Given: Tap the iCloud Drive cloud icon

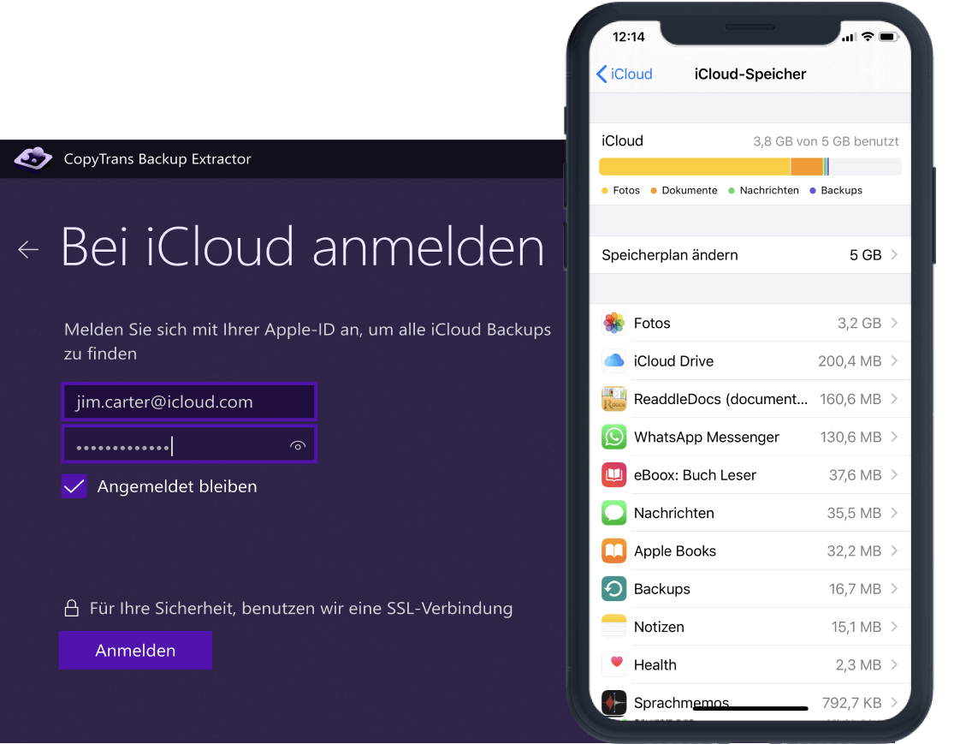Looking at the screenshot, I should [613, 361].
